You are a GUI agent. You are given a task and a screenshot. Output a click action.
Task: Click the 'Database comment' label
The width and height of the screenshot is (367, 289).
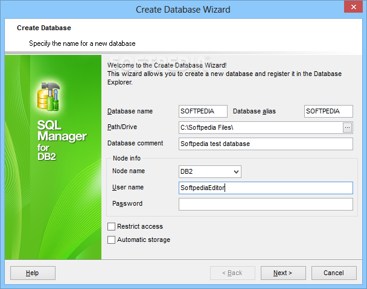135,143
